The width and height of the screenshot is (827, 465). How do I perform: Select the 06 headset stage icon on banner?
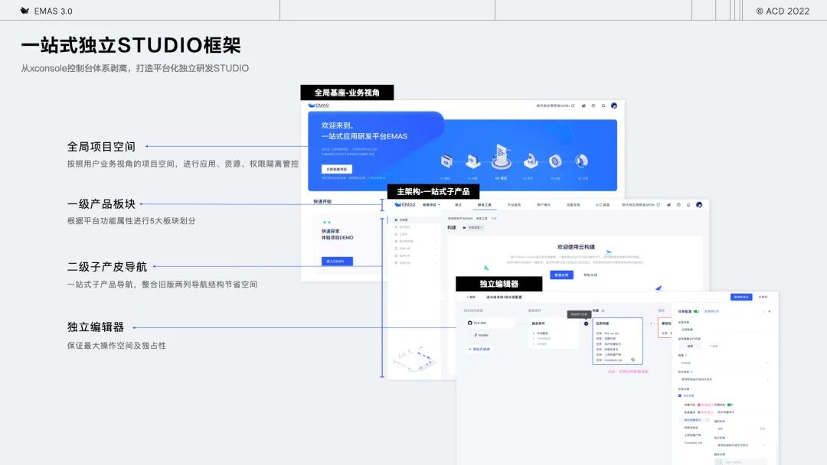[581, 161]
